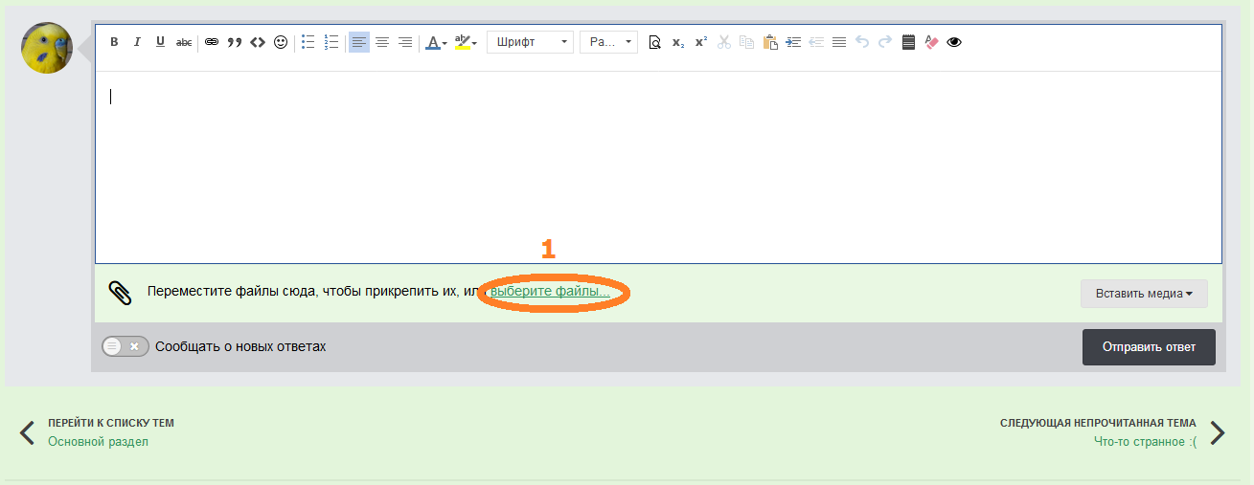
Task: Insert a hyperlink with chain icon
Action: point(212,42)
